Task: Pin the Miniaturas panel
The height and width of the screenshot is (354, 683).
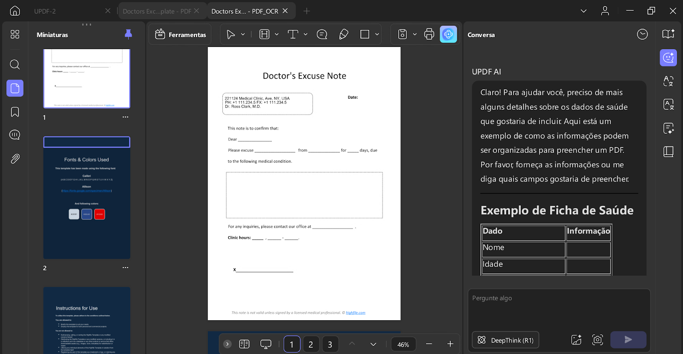Action: pos(128,35)
